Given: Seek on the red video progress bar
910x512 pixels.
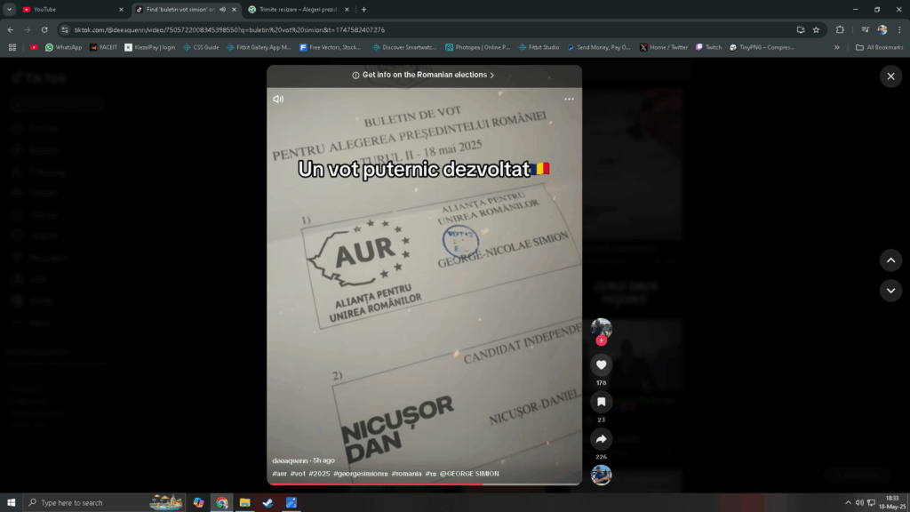Looking at the screenshot, I should point(424,484).
